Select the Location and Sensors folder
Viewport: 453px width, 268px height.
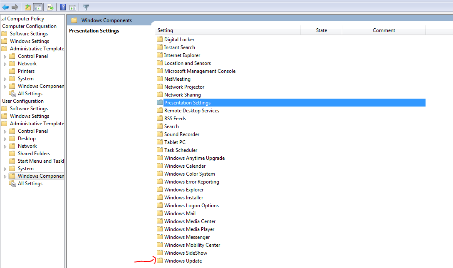188,63
